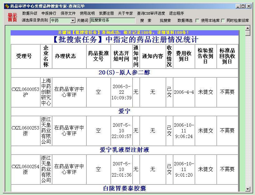Click the 我要注册 menu item
Viewport: 255px width, 195px height.
(x=106, y=13)
